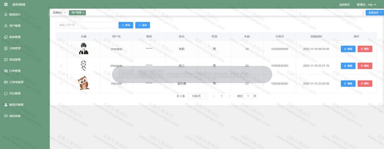Click timestamp 2022-11-13 23:05:06
Viewport: 384px width, 149px height.
click(x=316, y=83)
